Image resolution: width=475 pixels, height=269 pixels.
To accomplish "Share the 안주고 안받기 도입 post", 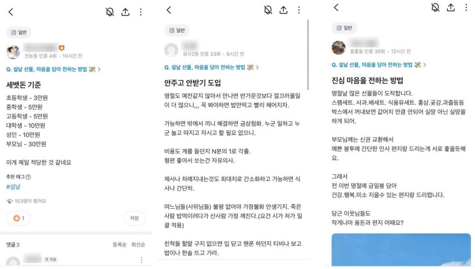I will [x=283, y=10].
